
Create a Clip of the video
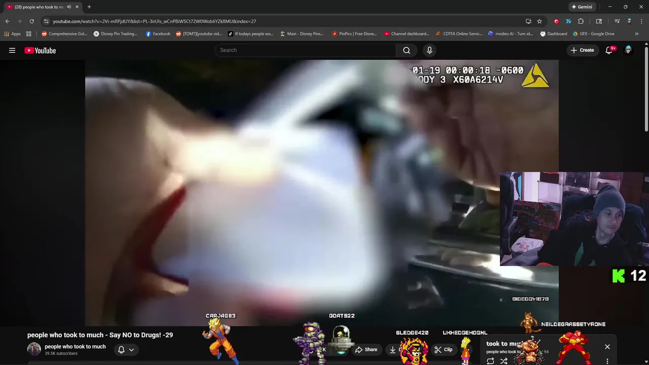443,349
